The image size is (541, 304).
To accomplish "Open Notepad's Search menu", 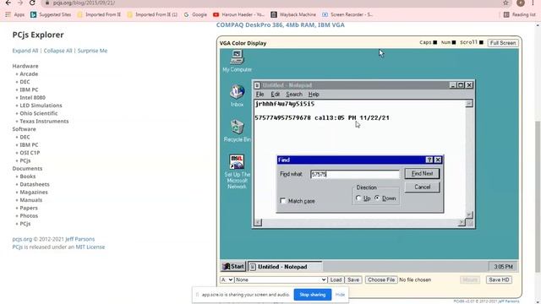I will [x=294, y=94].
